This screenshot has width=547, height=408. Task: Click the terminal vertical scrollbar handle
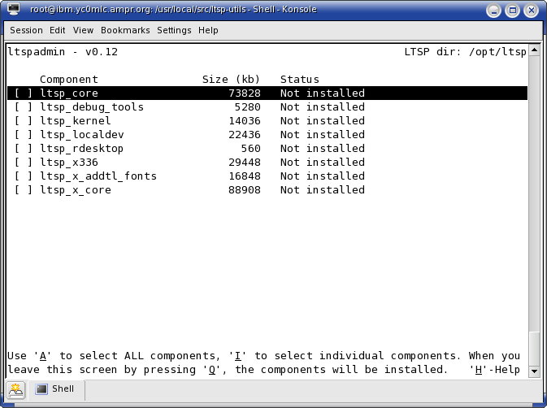point(534,349)
